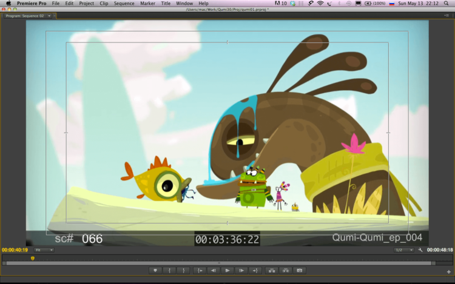The width and height of the screenshot is (455, 284).
Task: Open the Program panel flyout menu icon
Action: pos(447,16)
